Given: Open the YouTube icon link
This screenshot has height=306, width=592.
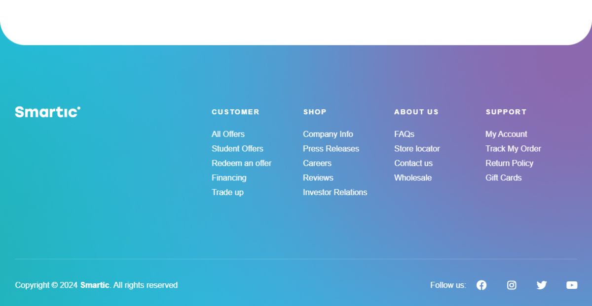Looking at the screenshot, I should pyautogui.click(x=572, y=285).
